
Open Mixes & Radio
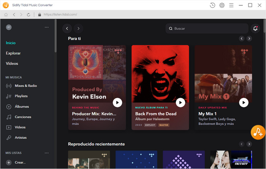tap(26, 86)
